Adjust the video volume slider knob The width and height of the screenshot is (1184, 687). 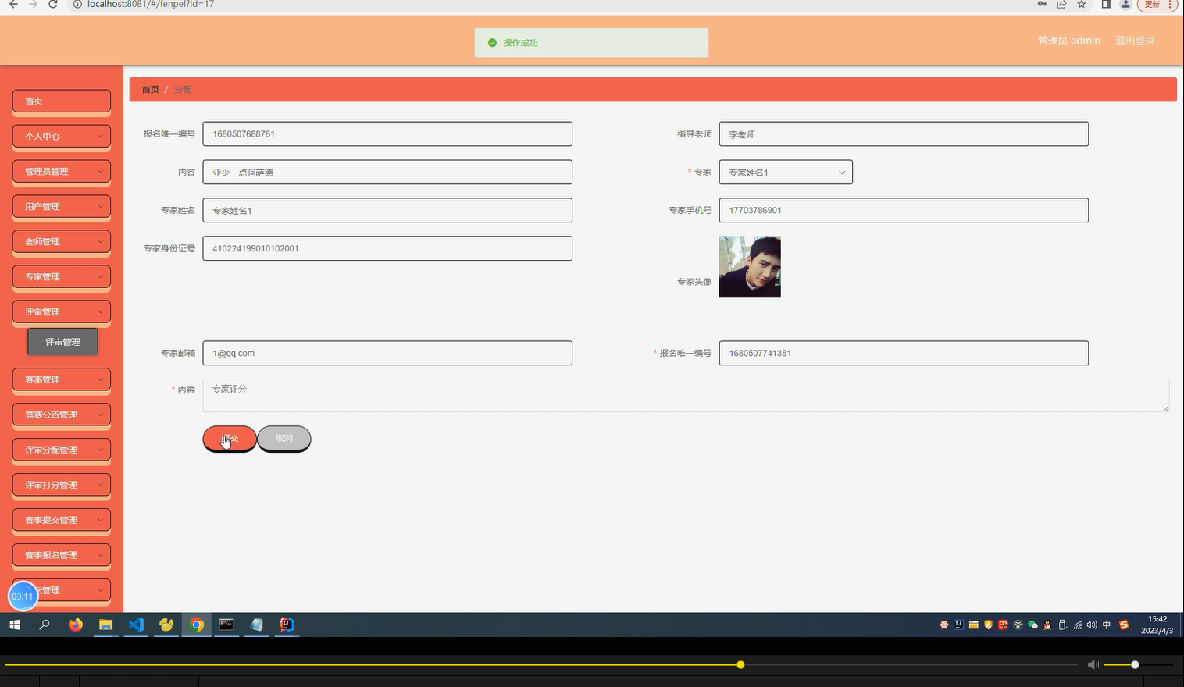point(1135,665)
